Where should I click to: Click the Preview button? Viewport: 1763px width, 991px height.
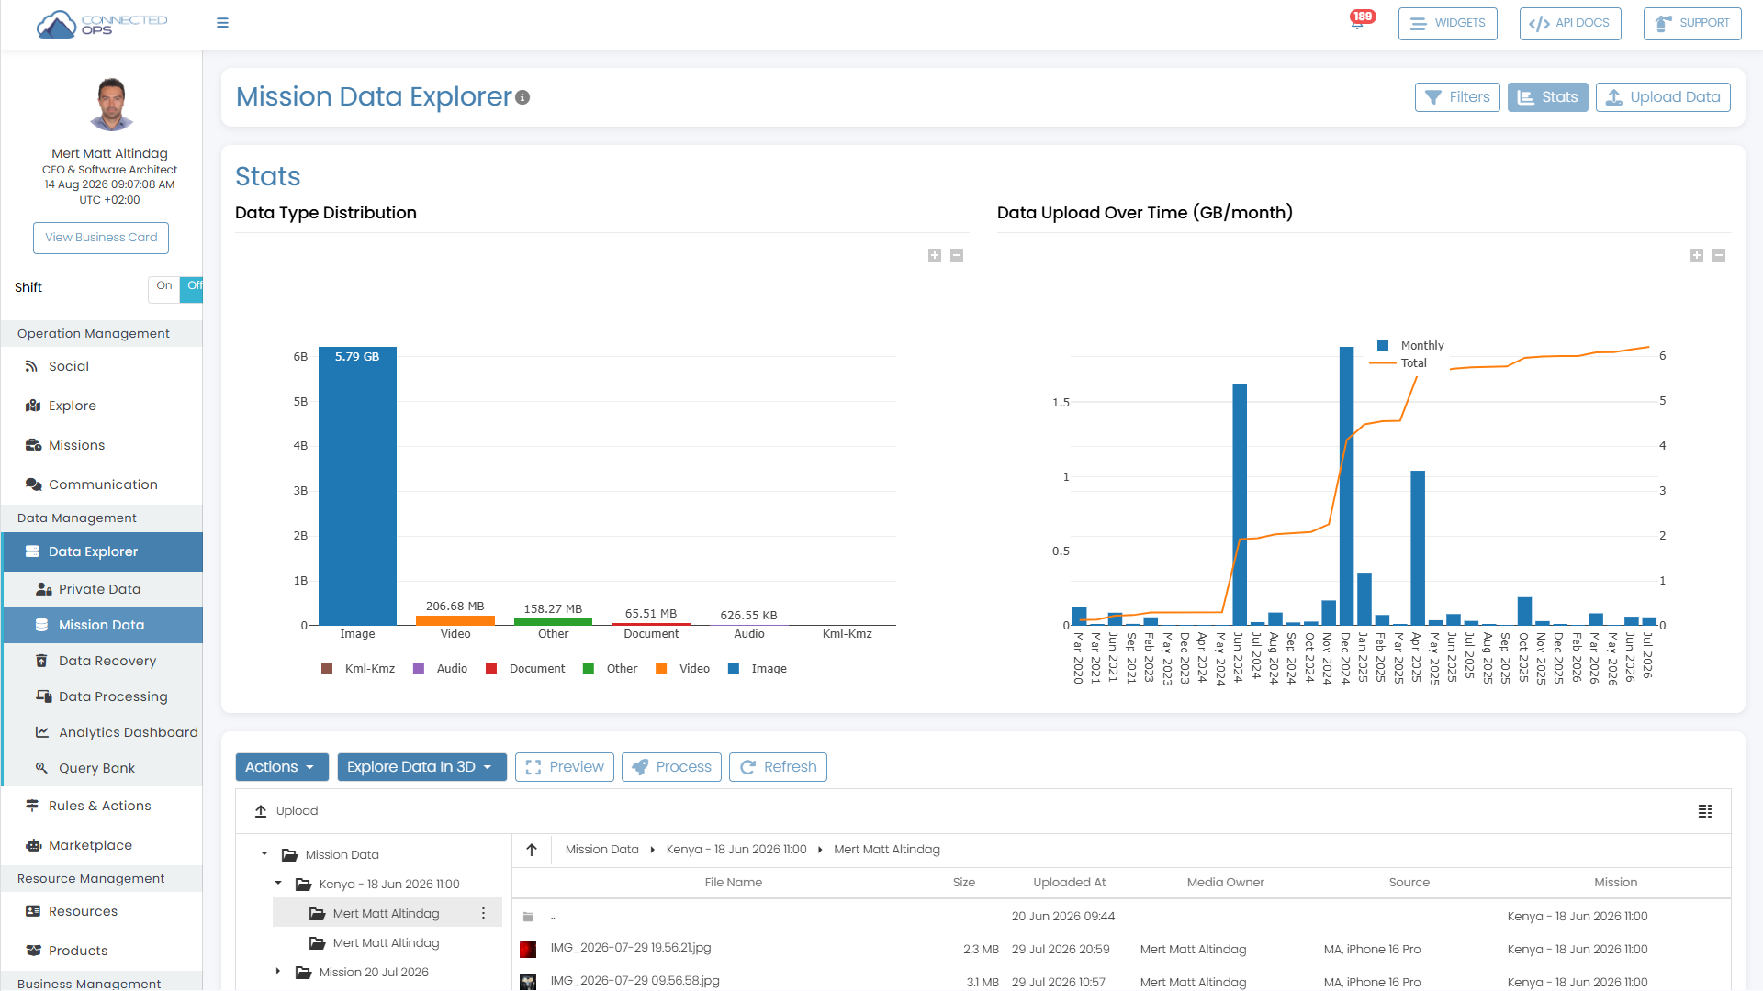click(565, 767)
